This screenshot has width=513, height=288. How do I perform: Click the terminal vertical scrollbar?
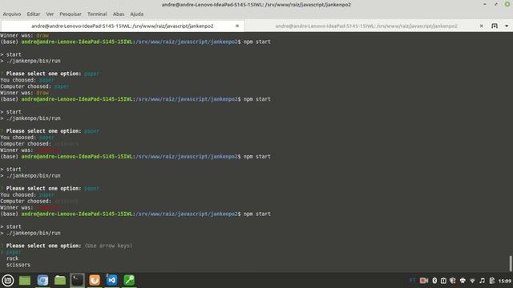click(x=511, y=263)
